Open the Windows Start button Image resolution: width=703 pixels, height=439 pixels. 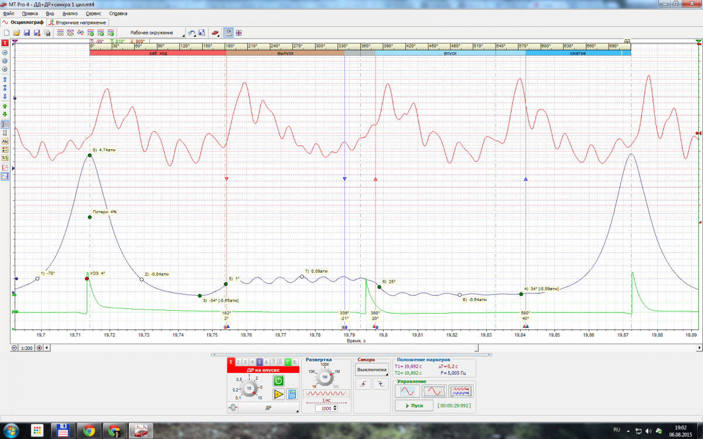click(11, 430)
